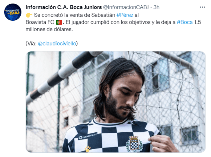Visit the @claudiociviello mention
The height and width of the screenshot is (157, 211).
click(57, 44)
